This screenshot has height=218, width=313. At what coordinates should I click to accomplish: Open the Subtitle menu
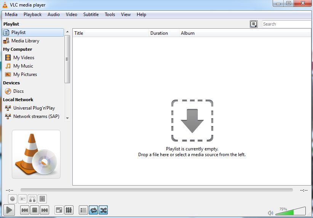tap(91, 15)
